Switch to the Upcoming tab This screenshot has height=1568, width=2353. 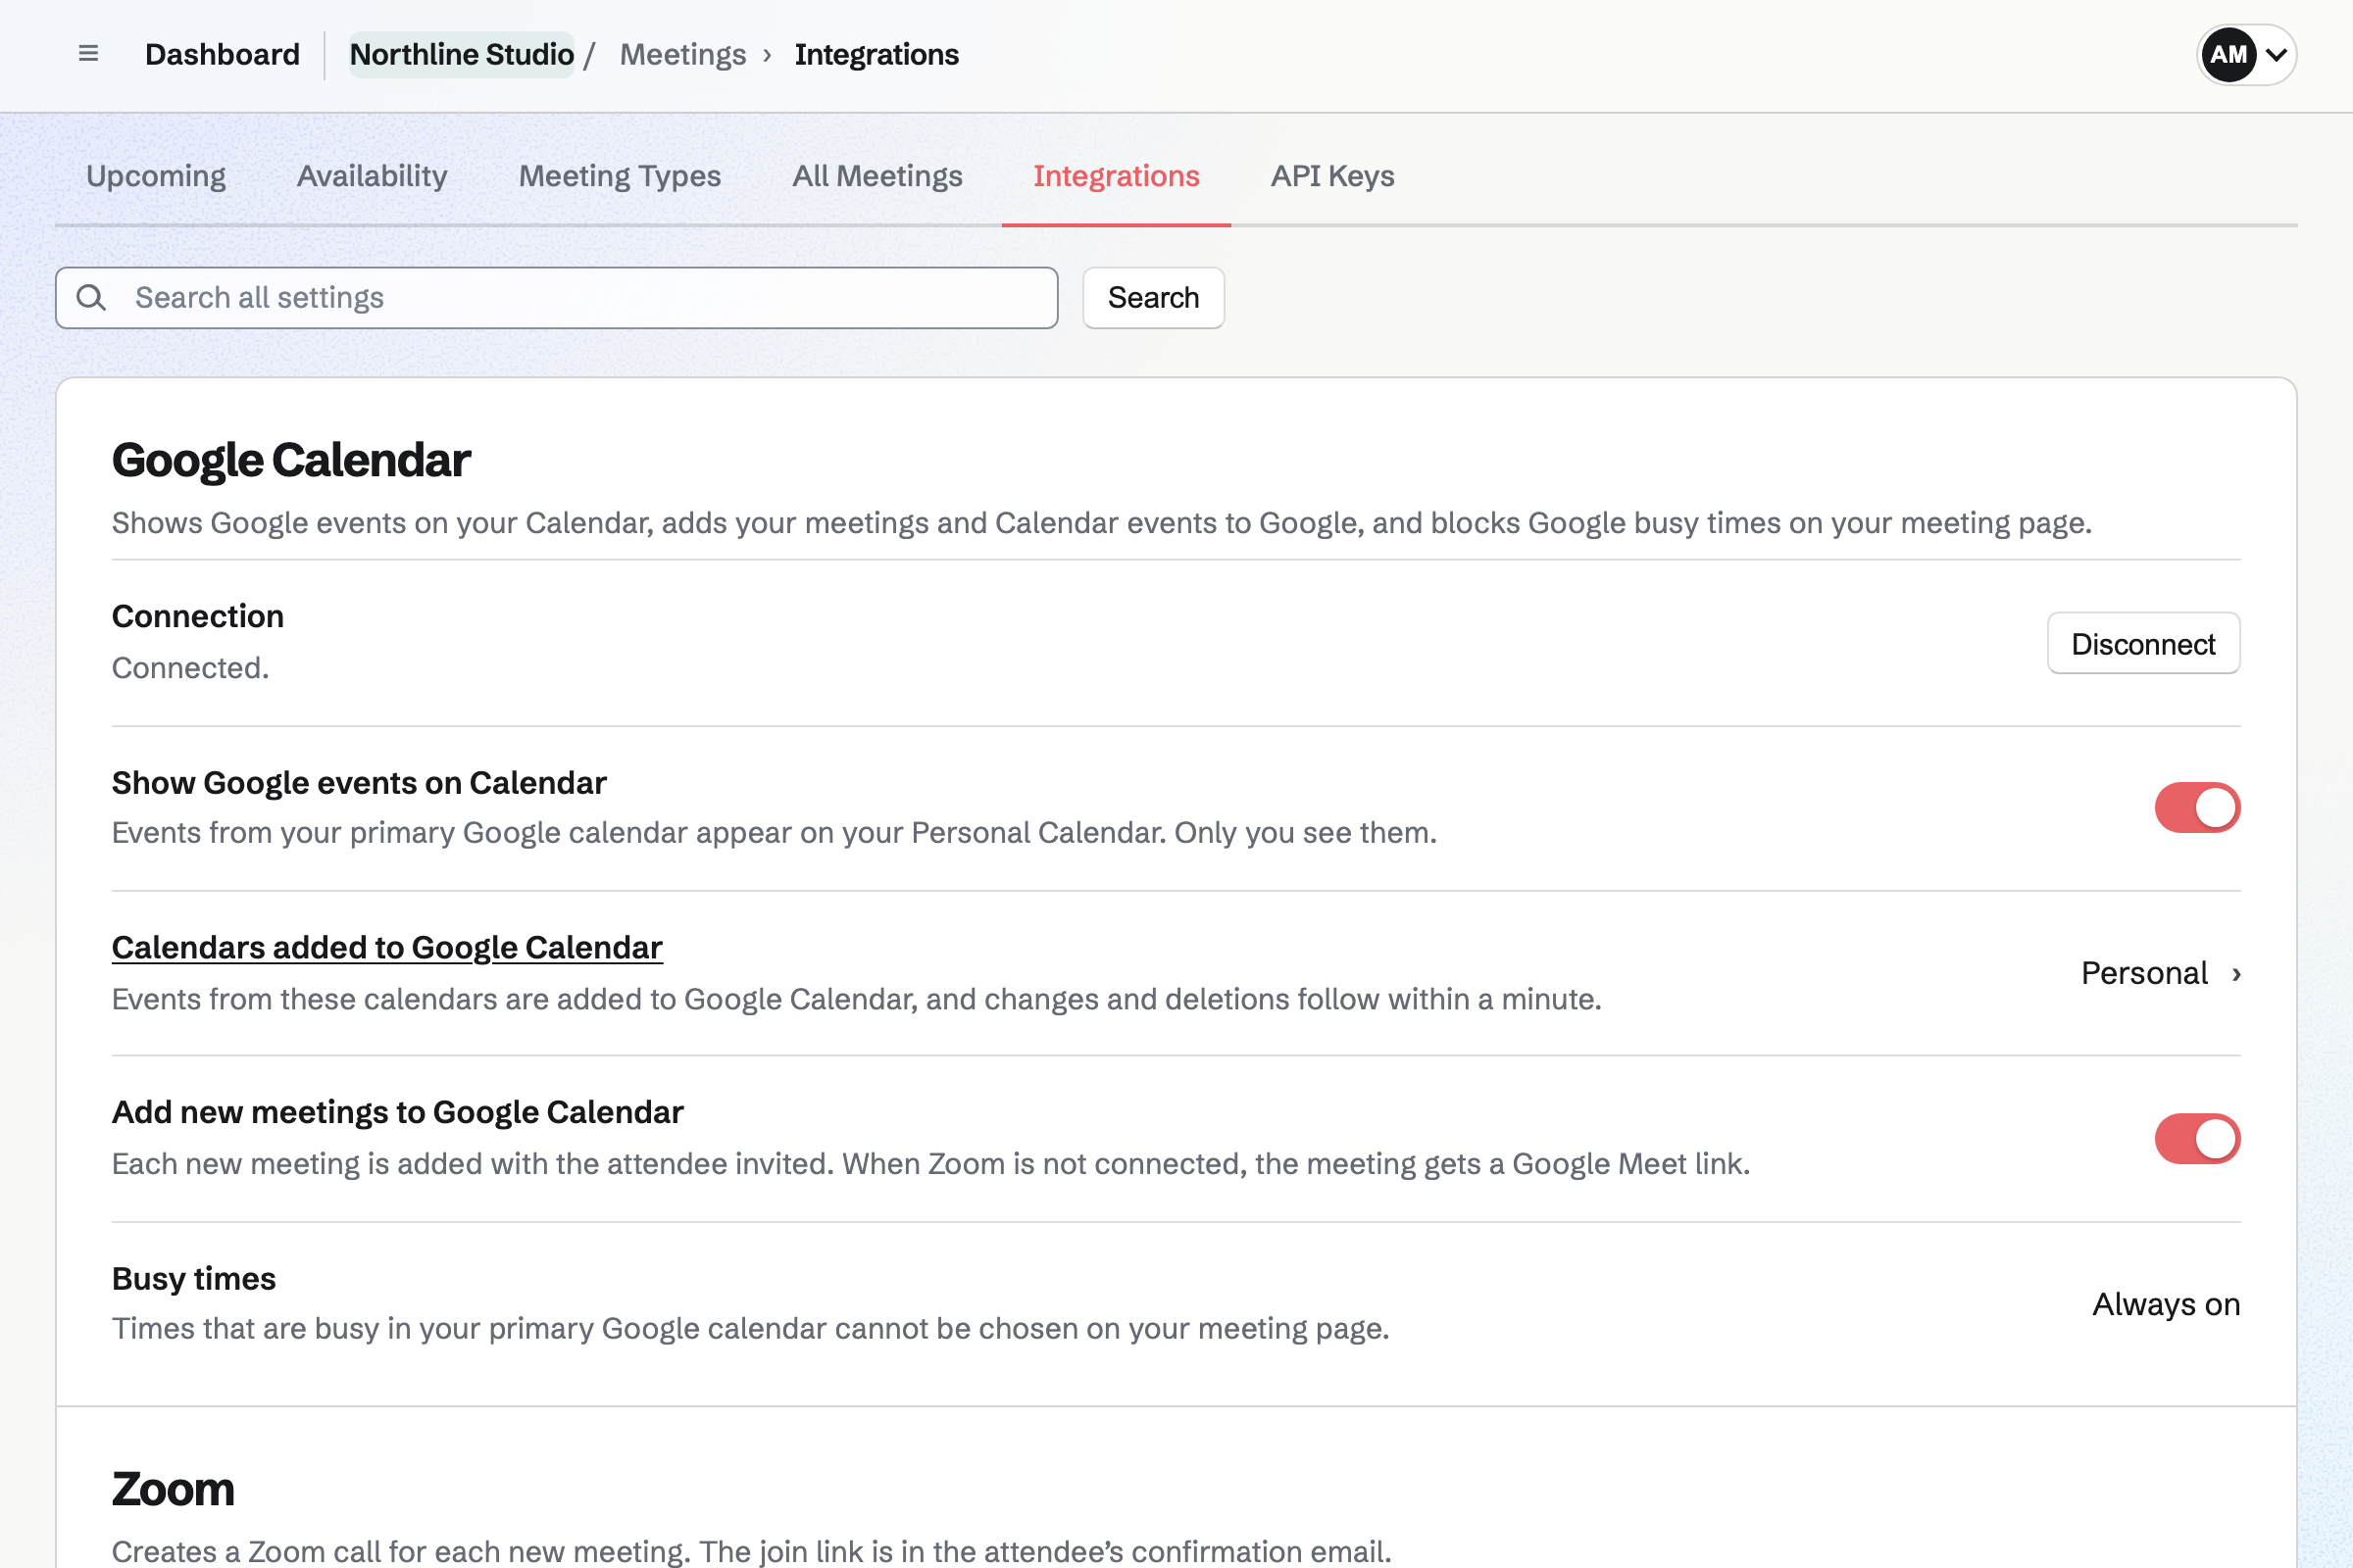[156, 176]
